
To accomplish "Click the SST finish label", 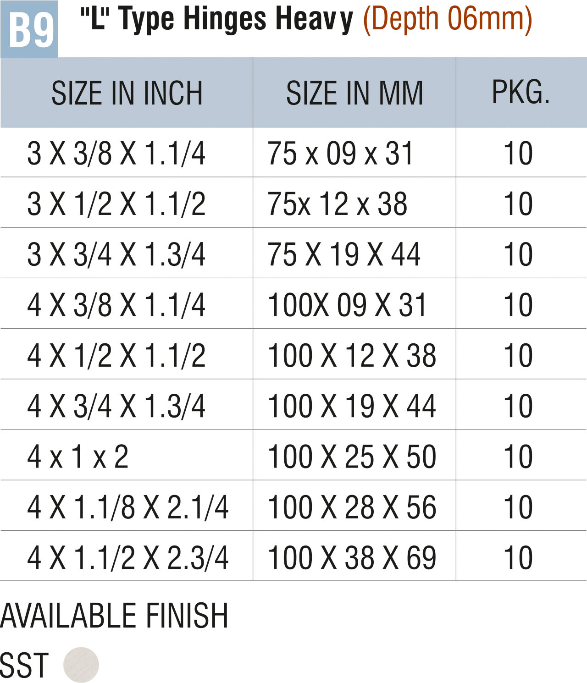I will pos(24,665).
